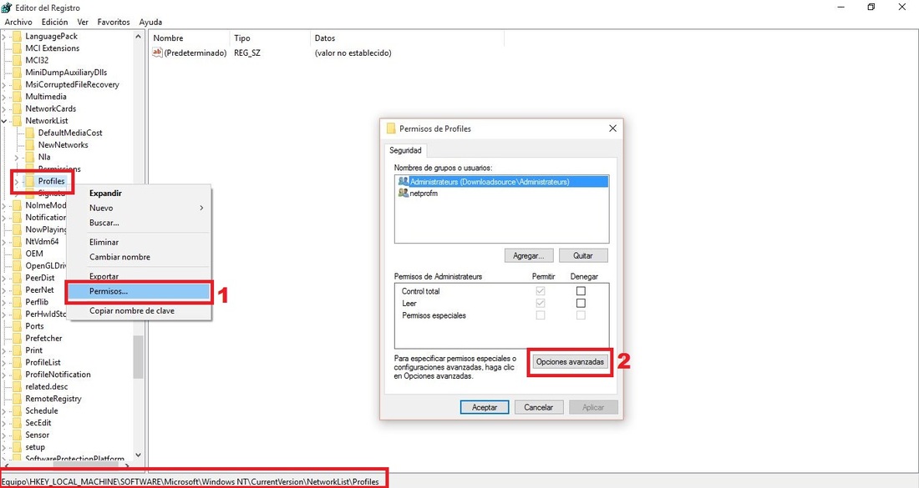
Task: Click the RemoteRegistry folder icon
Action: tap(17, 399)
